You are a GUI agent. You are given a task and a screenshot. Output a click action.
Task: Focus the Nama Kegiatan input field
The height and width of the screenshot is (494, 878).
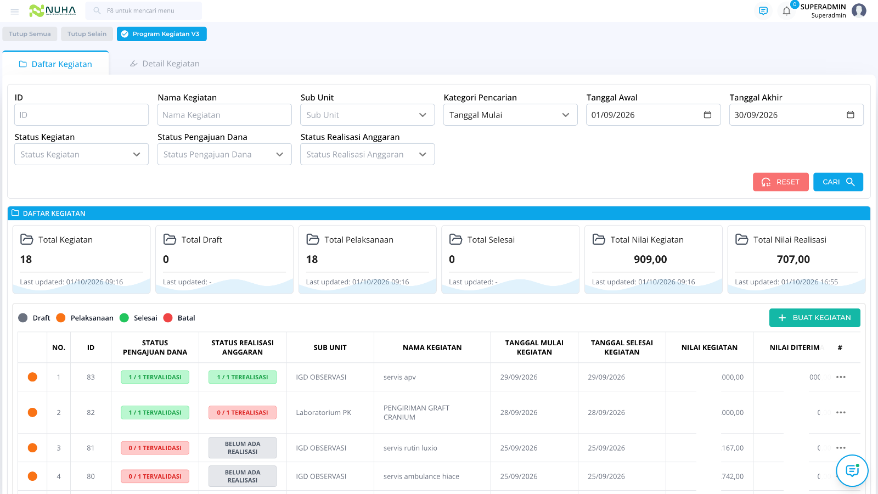pos(224,115)
